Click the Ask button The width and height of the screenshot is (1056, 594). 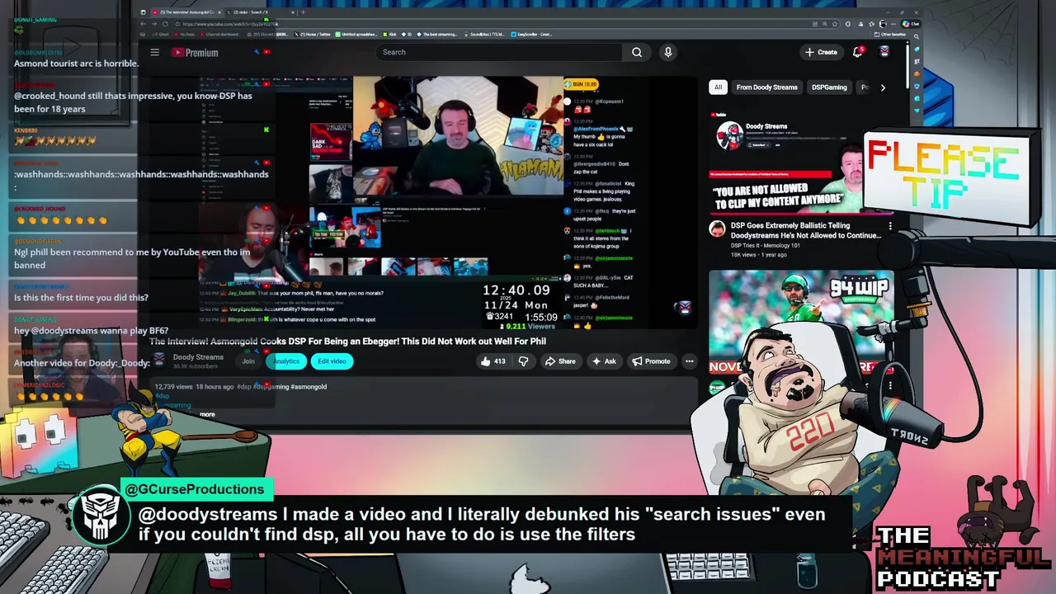tap(603, 361)
